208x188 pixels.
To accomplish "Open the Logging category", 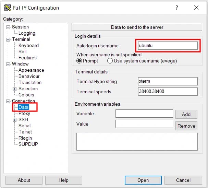I will point(27,33).
